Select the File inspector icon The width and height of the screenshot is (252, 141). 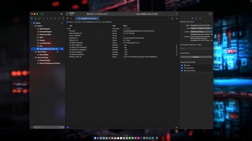(193, 18)
